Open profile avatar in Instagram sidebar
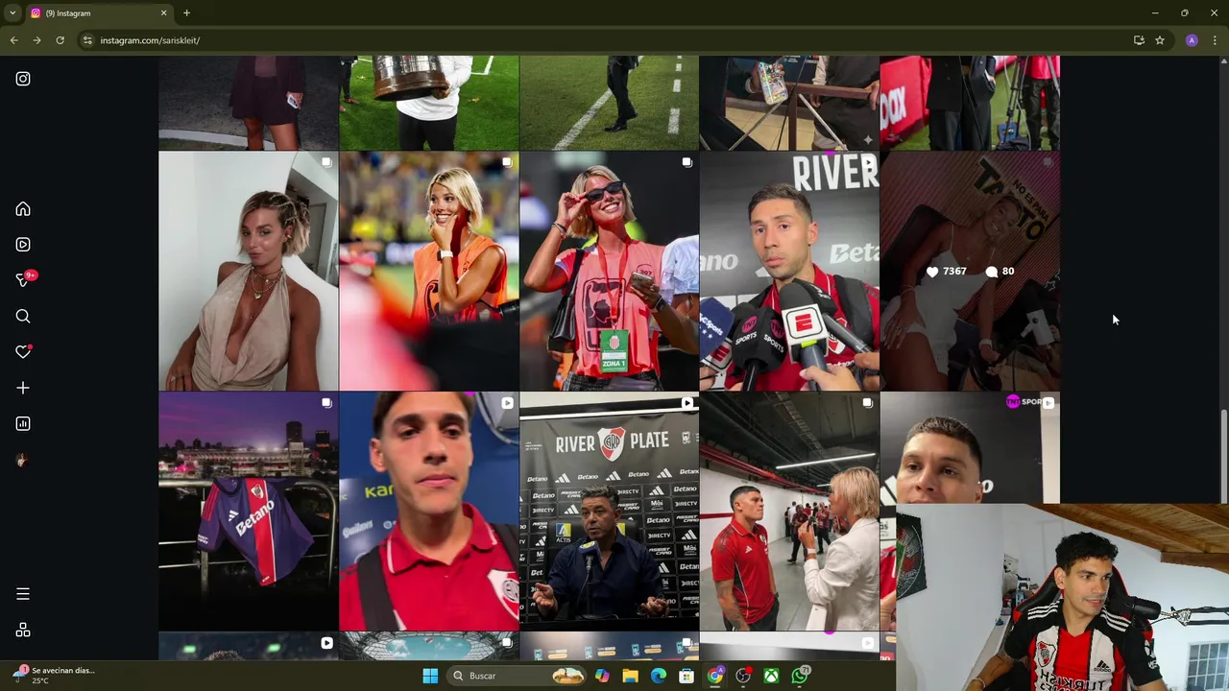This screenshot has height=691, width=1229. point(23,460)
